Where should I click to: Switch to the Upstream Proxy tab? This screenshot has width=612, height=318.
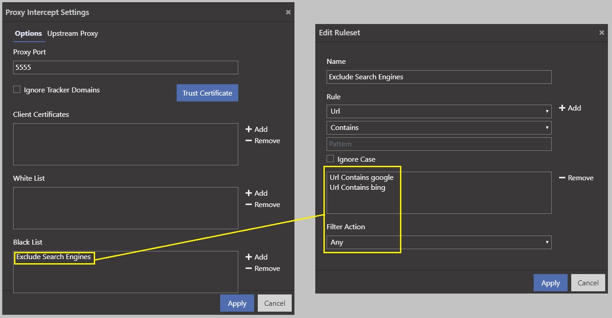(72, 34)
